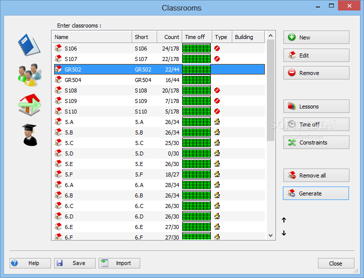Sort by the Building column header
The width and height of the screenshot is (364, 278).
[x=248, y=37]
